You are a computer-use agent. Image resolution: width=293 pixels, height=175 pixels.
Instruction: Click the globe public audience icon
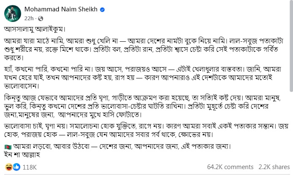(x=40, y=19)
